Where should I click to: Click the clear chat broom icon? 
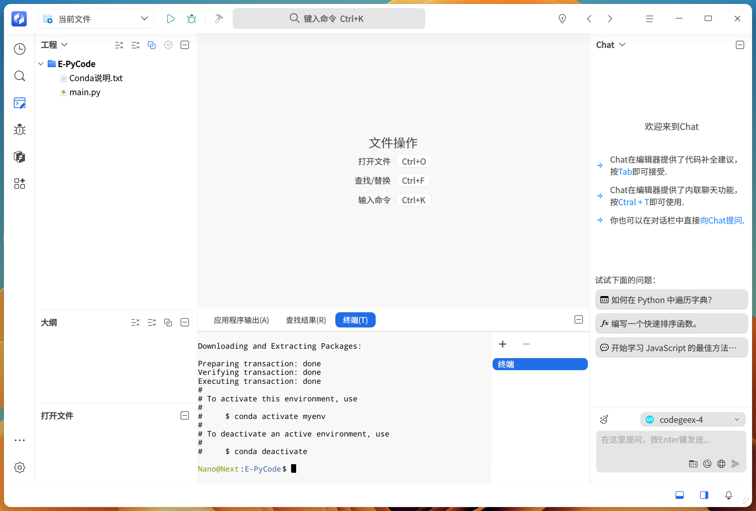(x=604, y=419)
